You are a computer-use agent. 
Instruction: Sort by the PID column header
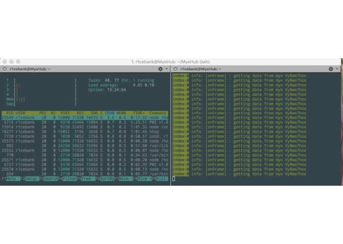[x=10, y=113]
